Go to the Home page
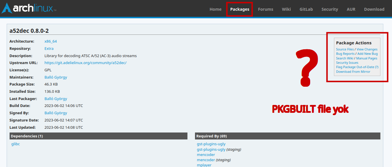392x167 pixels. tap(216, 9)
